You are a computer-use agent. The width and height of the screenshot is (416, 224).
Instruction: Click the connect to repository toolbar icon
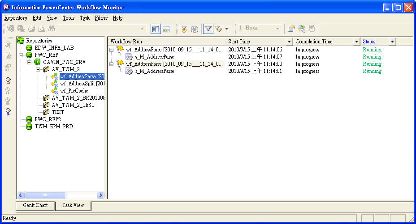11,29
